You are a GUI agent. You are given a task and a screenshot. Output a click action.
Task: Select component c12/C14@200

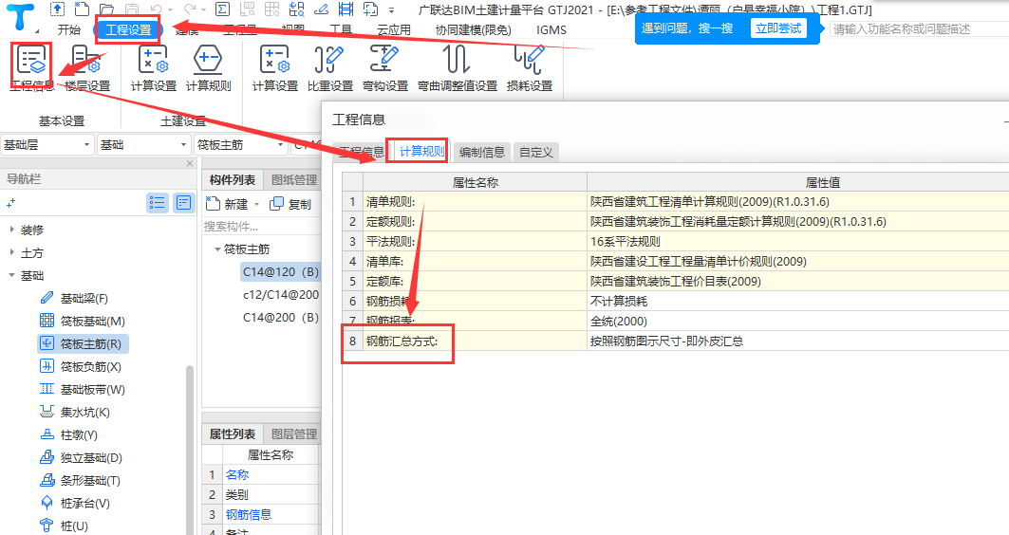[281, 294]
